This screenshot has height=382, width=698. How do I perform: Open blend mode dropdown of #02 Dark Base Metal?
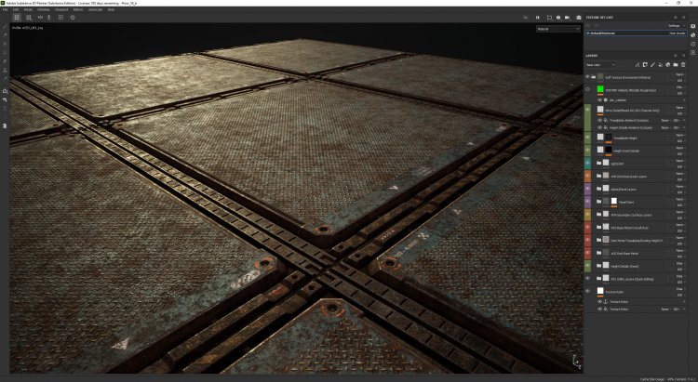pos(679,250)
